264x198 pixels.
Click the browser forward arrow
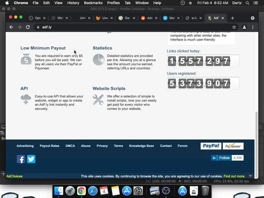click(x=20, y=27)
